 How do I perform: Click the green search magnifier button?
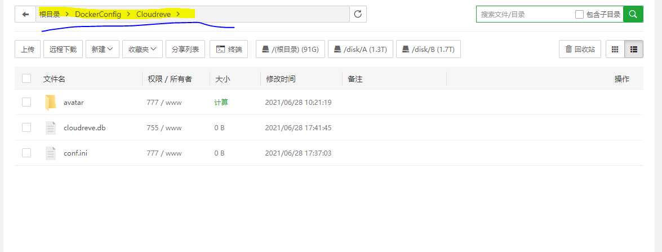(x=633, y=14)
